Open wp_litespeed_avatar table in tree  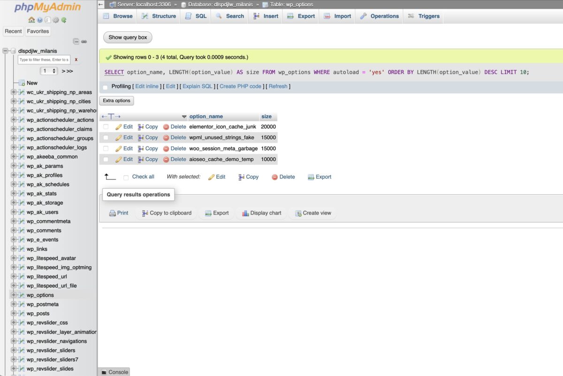(51, 258)
